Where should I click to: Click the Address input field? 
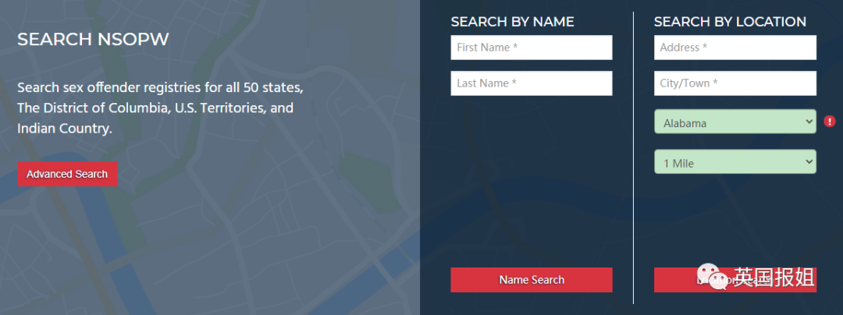(x=735, y=48)
